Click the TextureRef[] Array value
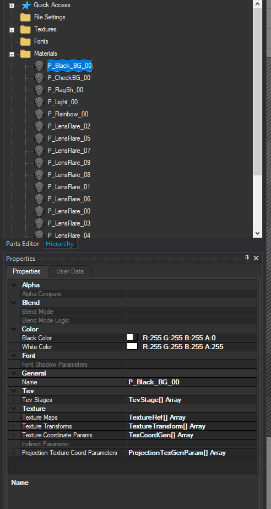This screenshot has height=509, width=271. coord(157,417)
